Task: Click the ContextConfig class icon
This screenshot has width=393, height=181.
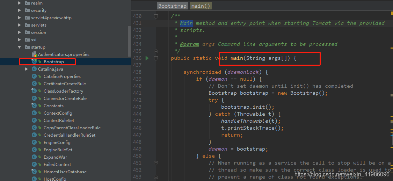Action: tap(34, 113)
